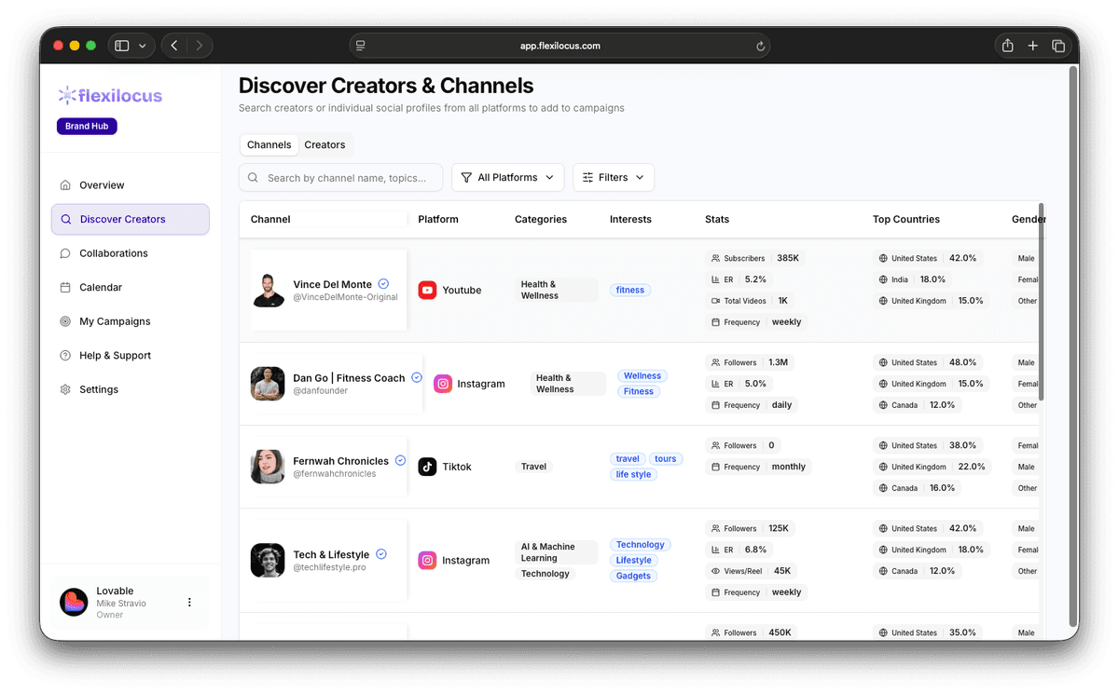Open the All Platforms dropdown
This screenshot has width=1119, height=693.
tap(507, 177)
